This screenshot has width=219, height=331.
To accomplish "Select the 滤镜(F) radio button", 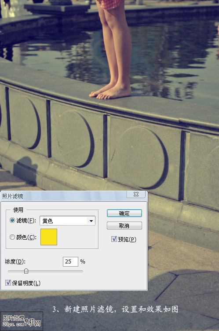I will (12, 220).
